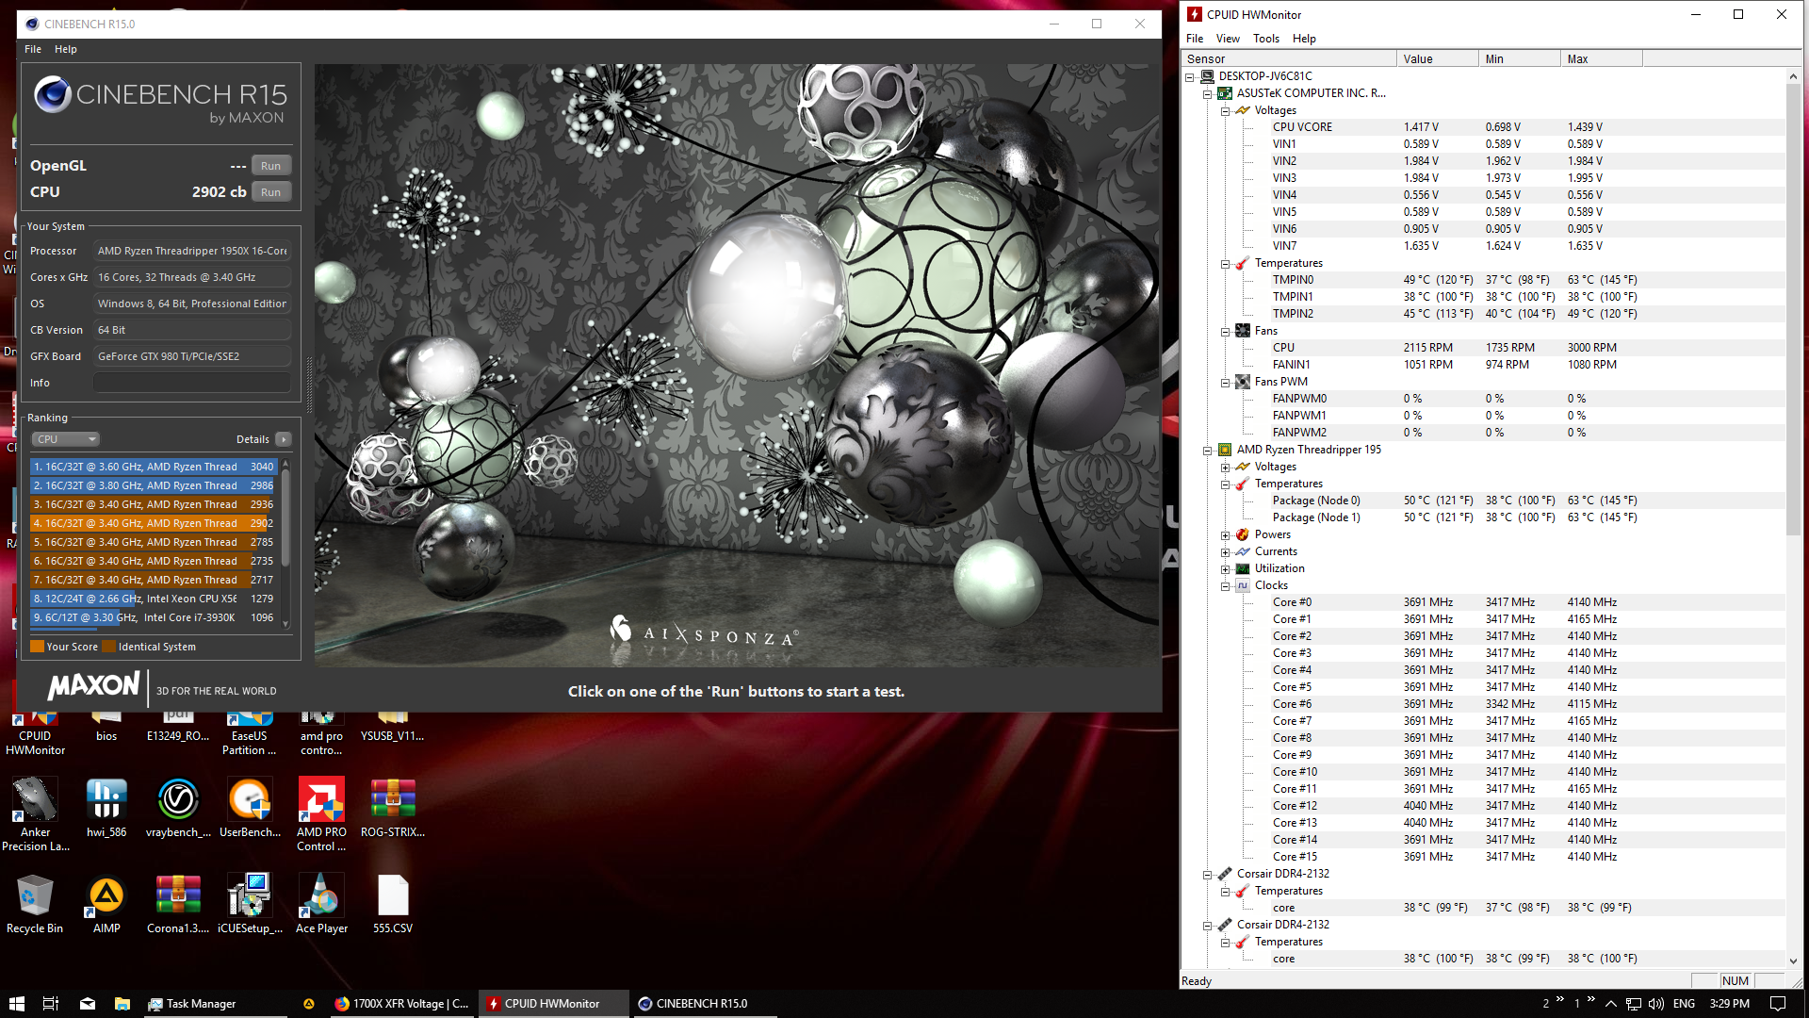This screenshot has height=1018, width=1809.
Task: Select the UserBenchmark desktop icon
Action: [250, 808]
